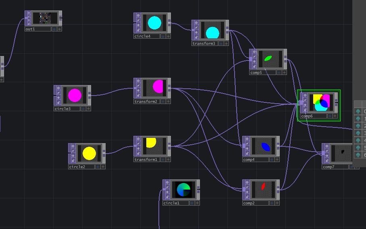This screenshot has height=229, width=366.
Task: Enable the clone immune flag on transform2
Action: point(138,85)
